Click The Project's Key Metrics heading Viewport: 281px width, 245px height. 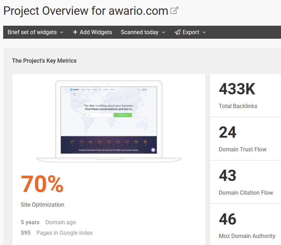(44, 61)
